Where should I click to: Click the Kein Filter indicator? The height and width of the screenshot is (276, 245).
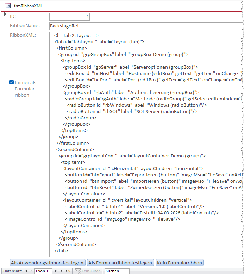coord(87,271)
